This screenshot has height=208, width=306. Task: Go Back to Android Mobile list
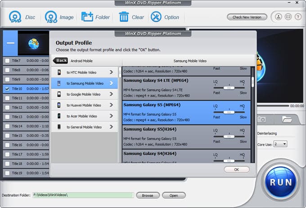coord(60,60)
